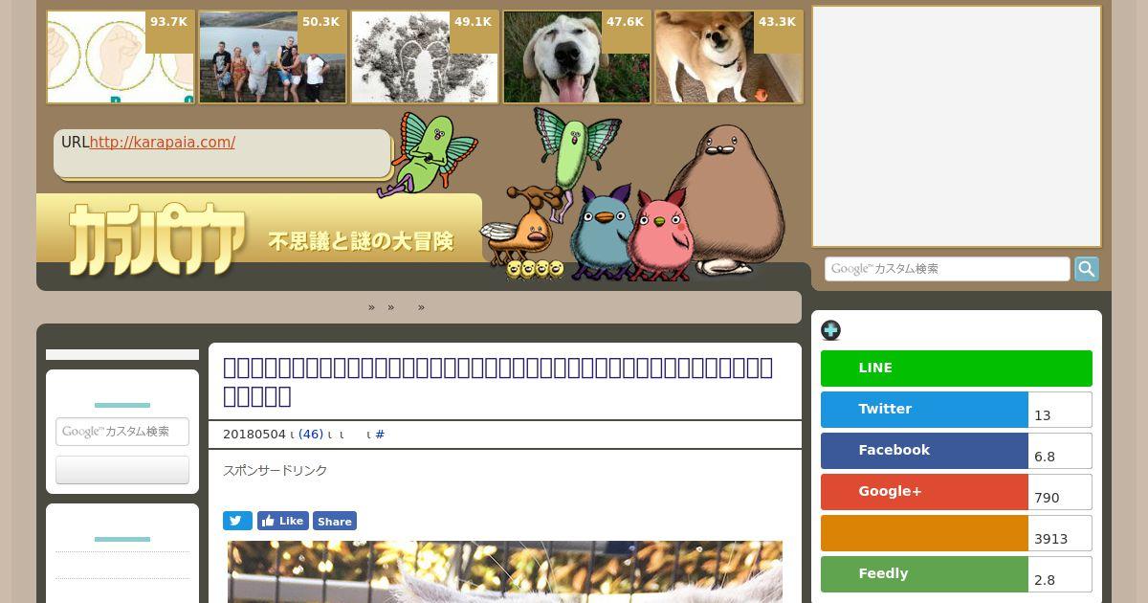
Task: Open the 43.3K shiba dog thumbnail
Action: point(729,56)
